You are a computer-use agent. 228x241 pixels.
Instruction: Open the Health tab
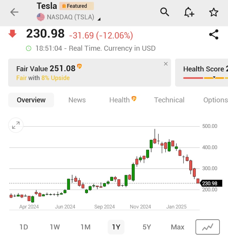123,100
